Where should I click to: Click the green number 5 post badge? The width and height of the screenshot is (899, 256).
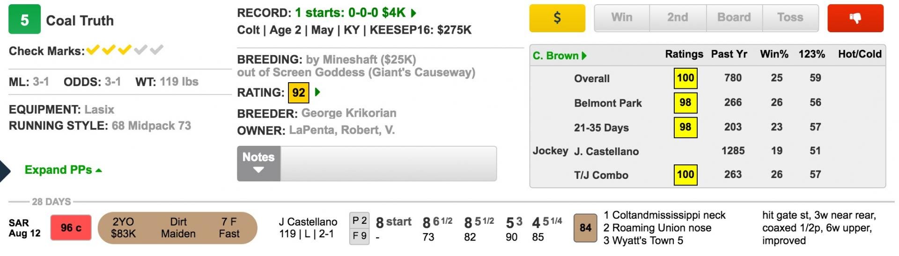tap(24, 20)
